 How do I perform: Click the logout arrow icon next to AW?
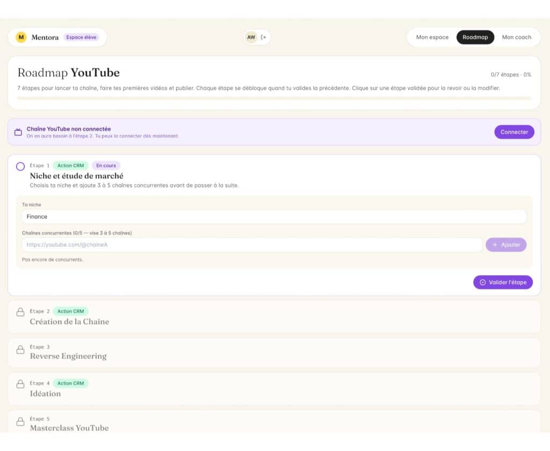point(263,37)
